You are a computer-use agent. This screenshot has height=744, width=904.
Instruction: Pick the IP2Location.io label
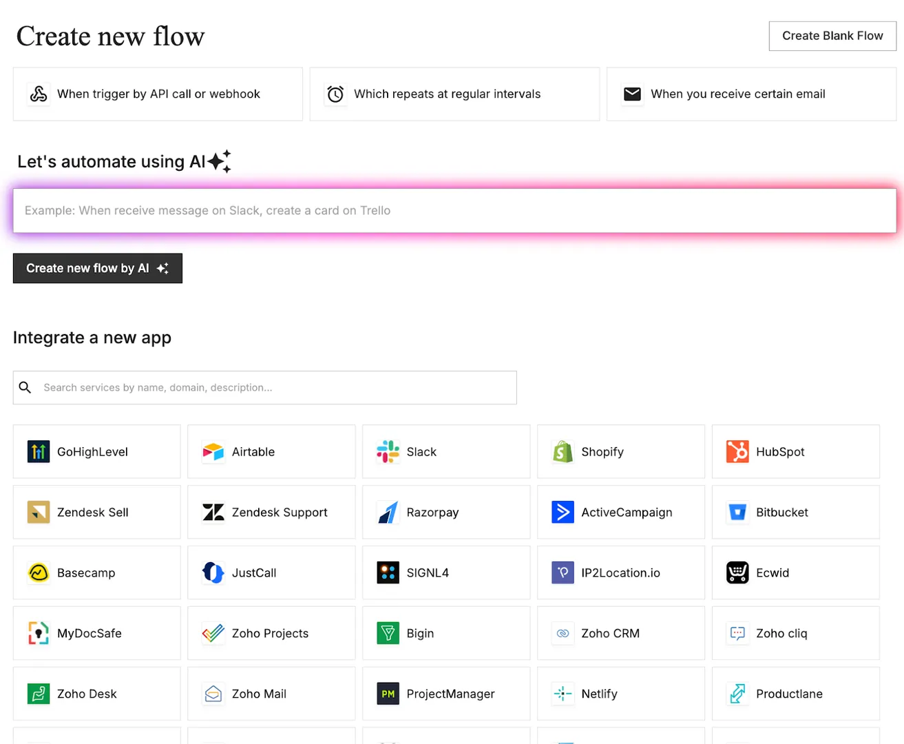point(620,573)
